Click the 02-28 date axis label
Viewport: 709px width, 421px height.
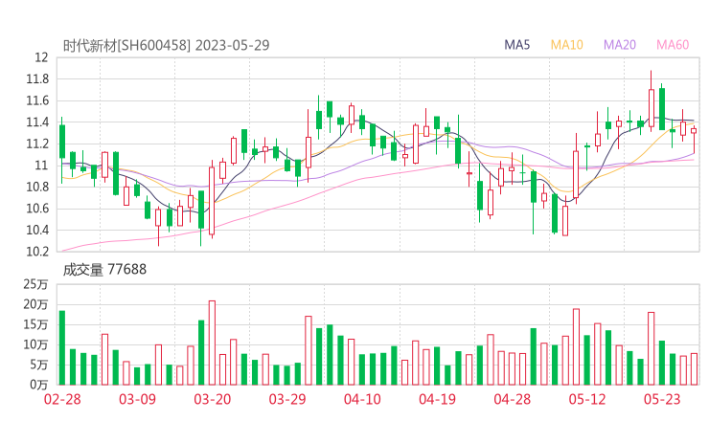pyautogui.click(x=62, y=399)
